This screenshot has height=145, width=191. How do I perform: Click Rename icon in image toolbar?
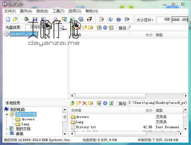pos(90,28)
